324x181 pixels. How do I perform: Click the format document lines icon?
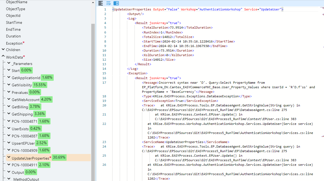(x=101, y=3)
